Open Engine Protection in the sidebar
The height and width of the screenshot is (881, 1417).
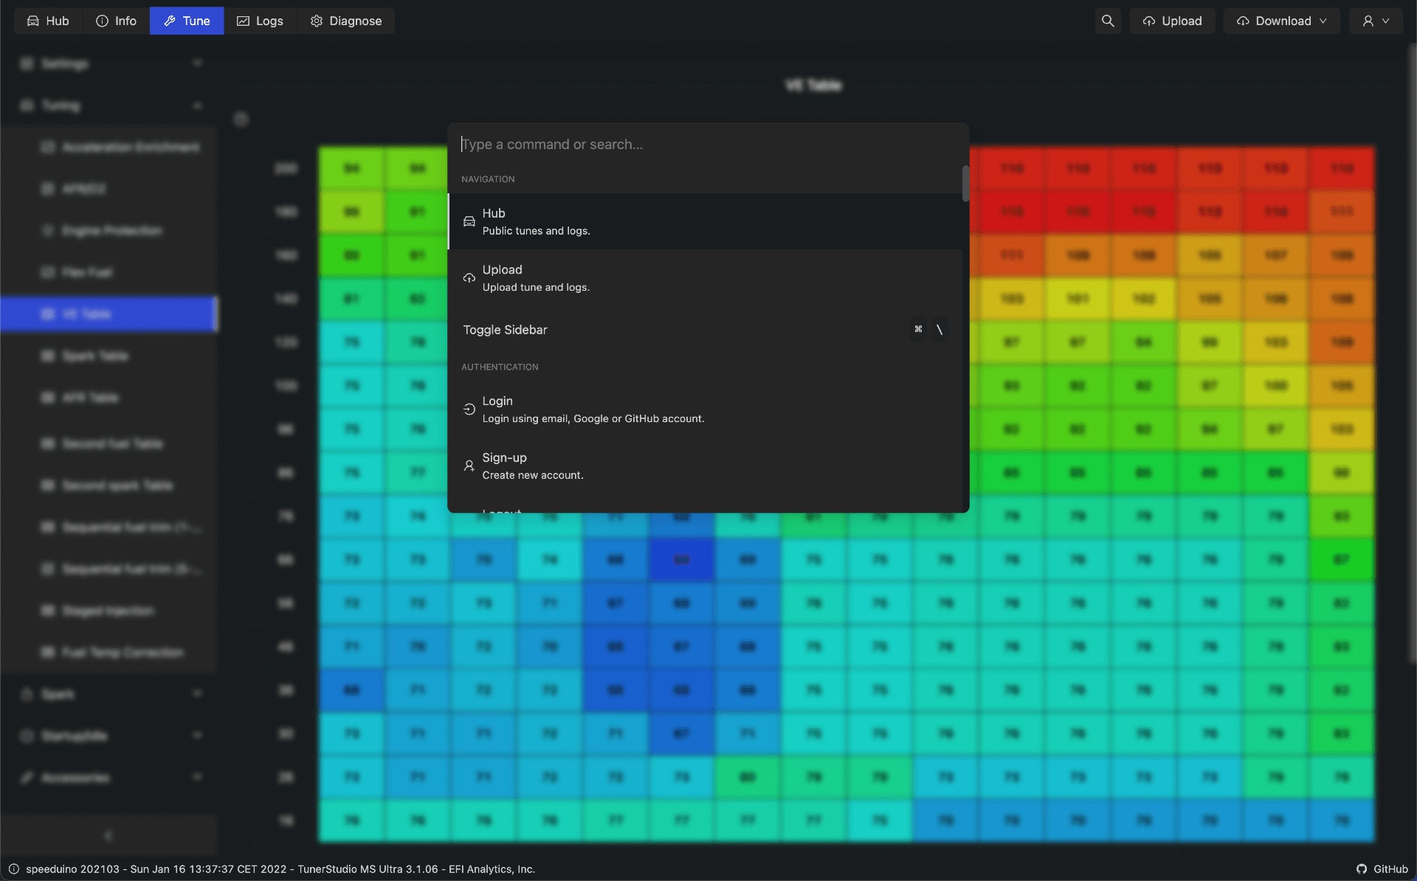pyautogui.click(x=109, y=231)
